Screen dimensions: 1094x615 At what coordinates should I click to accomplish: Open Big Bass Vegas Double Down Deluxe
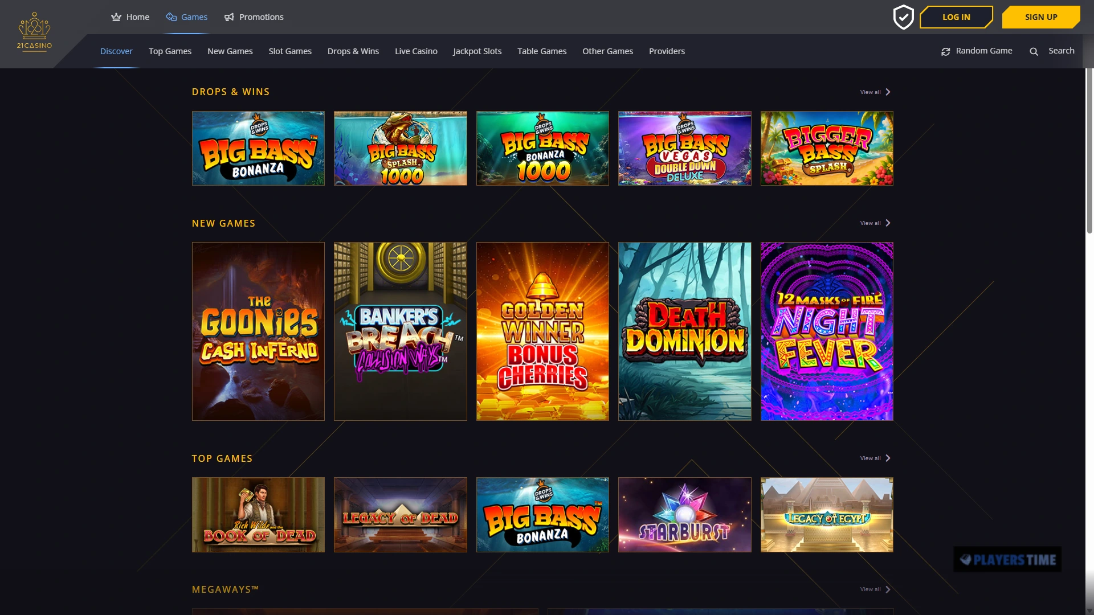click(684, 148)
